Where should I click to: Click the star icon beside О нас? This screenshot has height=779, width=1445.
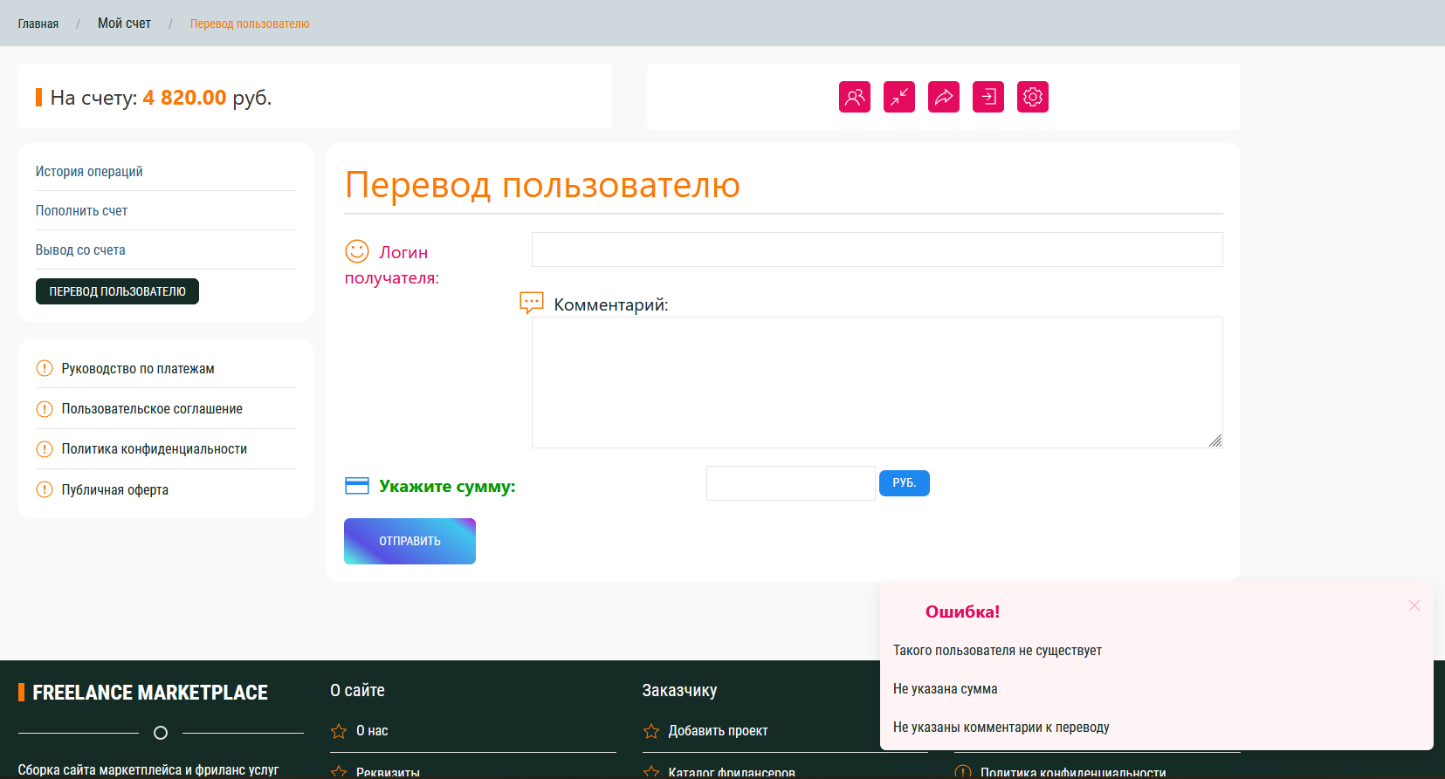pyautogui.click(x=339, y=731)
